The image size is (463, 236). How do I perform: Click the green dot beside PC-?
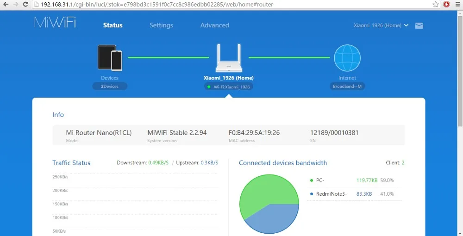pos(311,180)
